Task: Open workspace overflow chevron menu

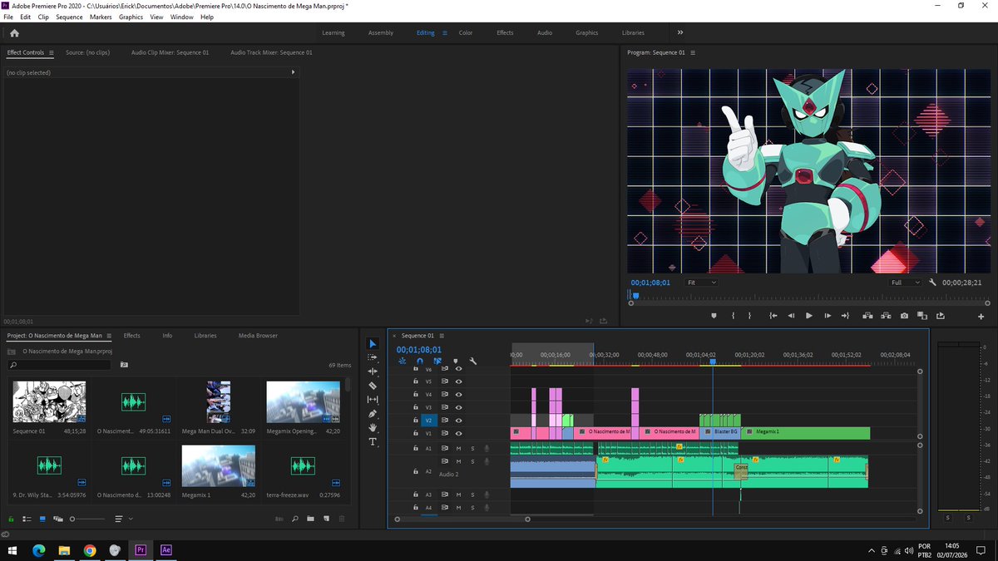Action: [x=680, y=32]
